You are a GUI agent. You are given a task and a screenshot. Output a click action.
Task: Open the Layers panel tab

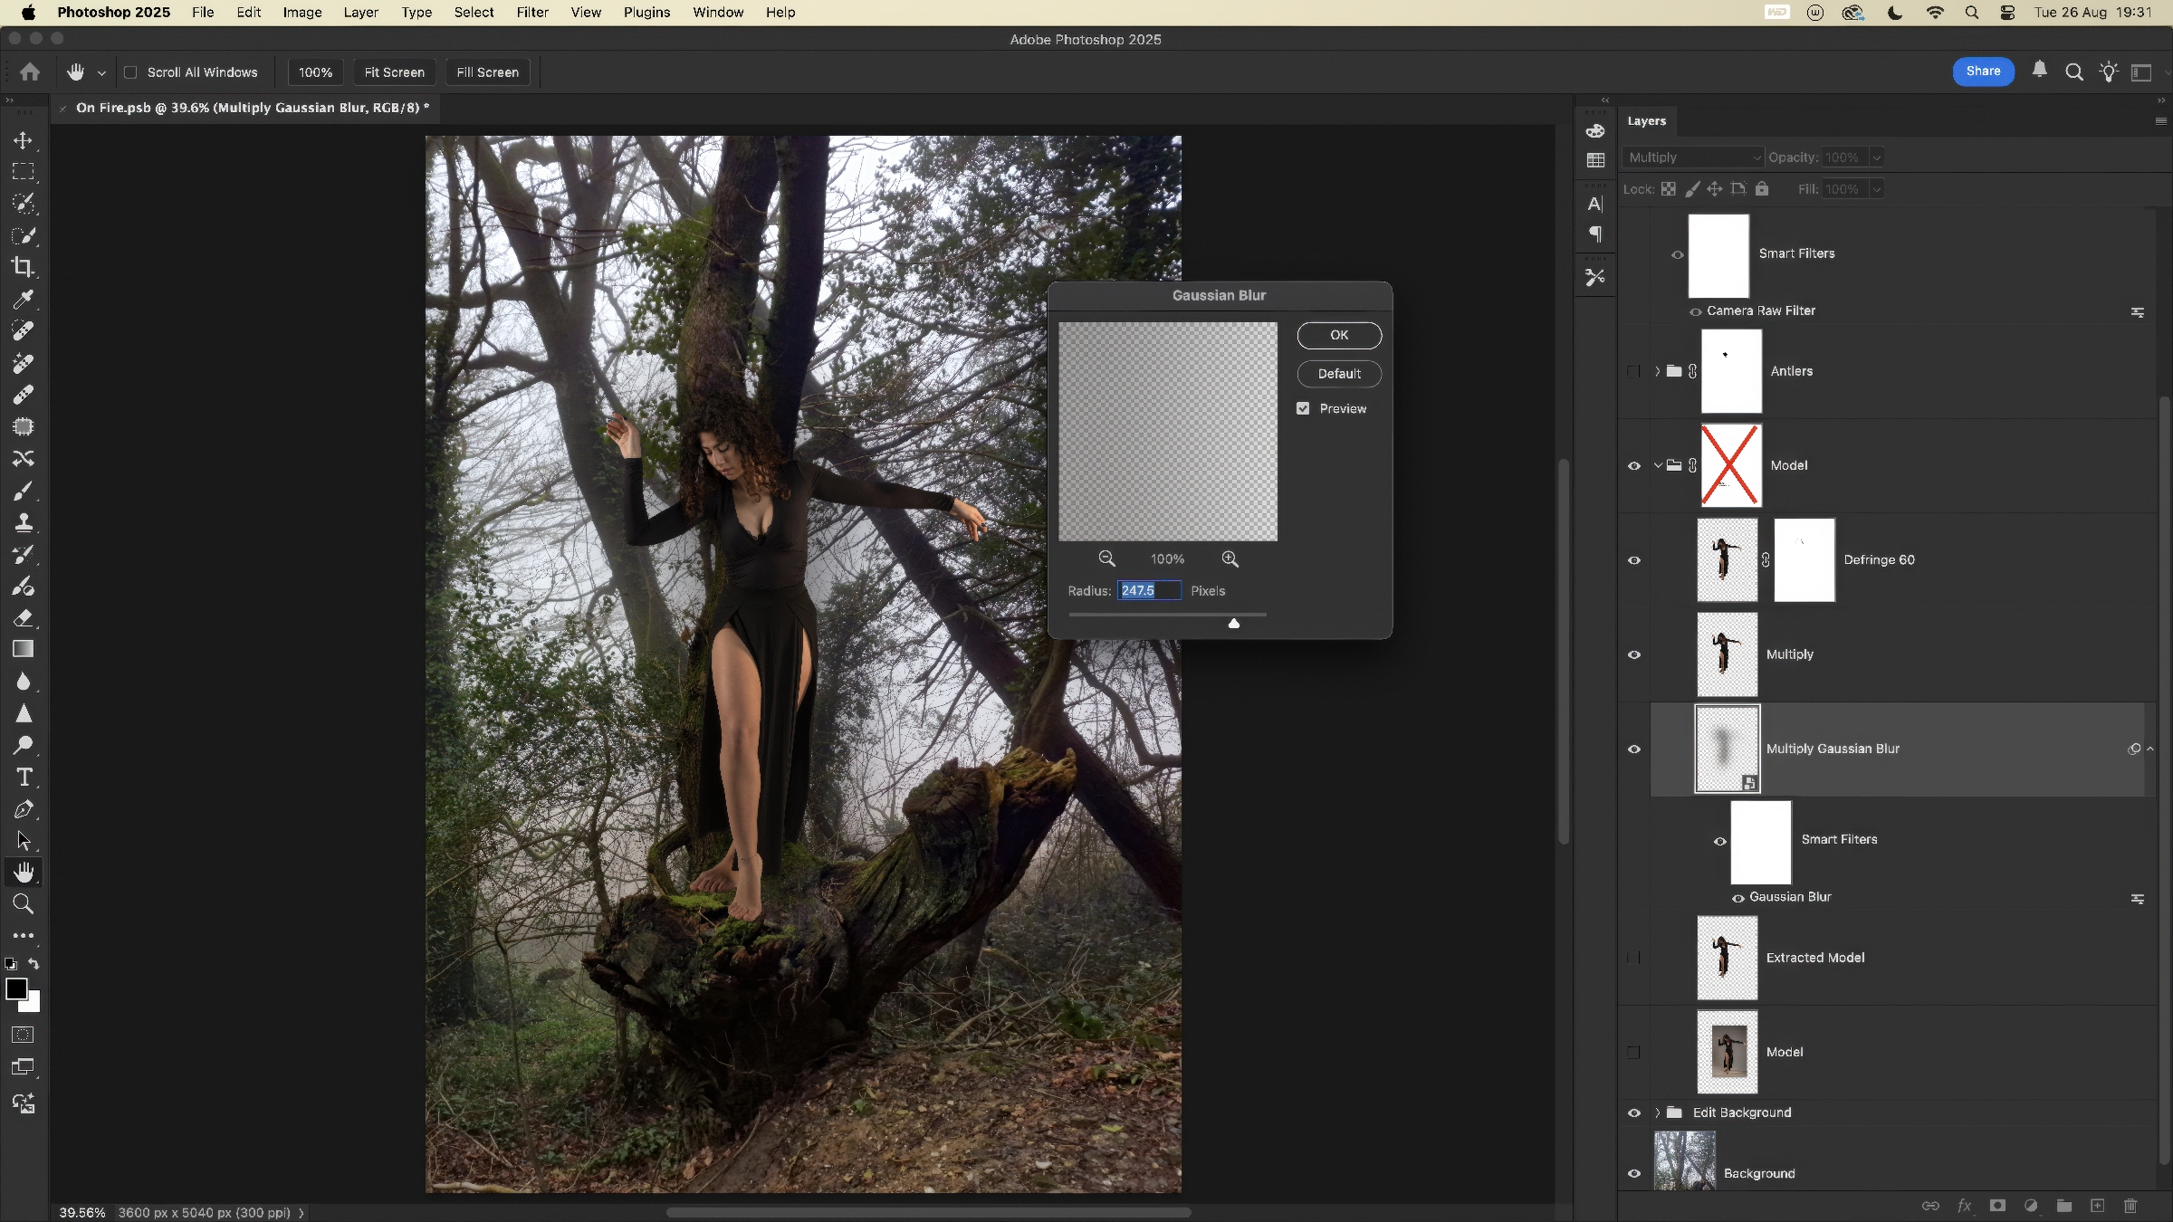(1646, 121)
